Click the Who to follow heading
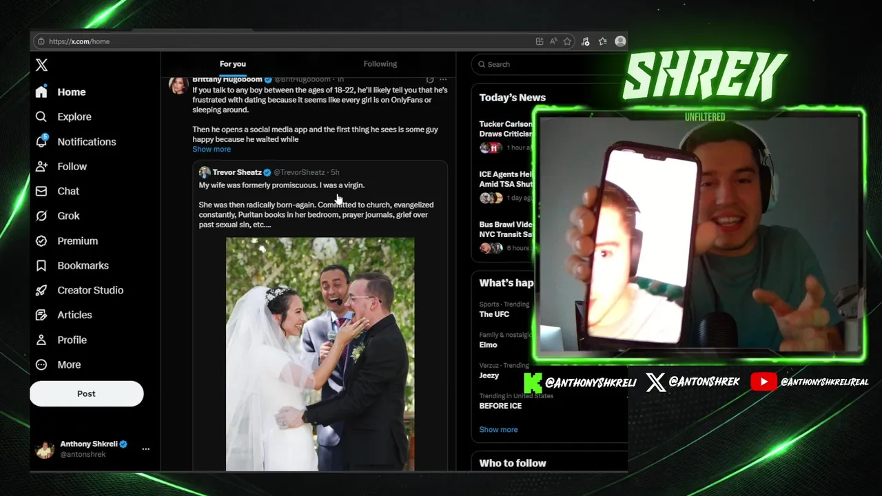Viewport: 882px width, 496px height. pyautogui.click(x=513, y=463)
